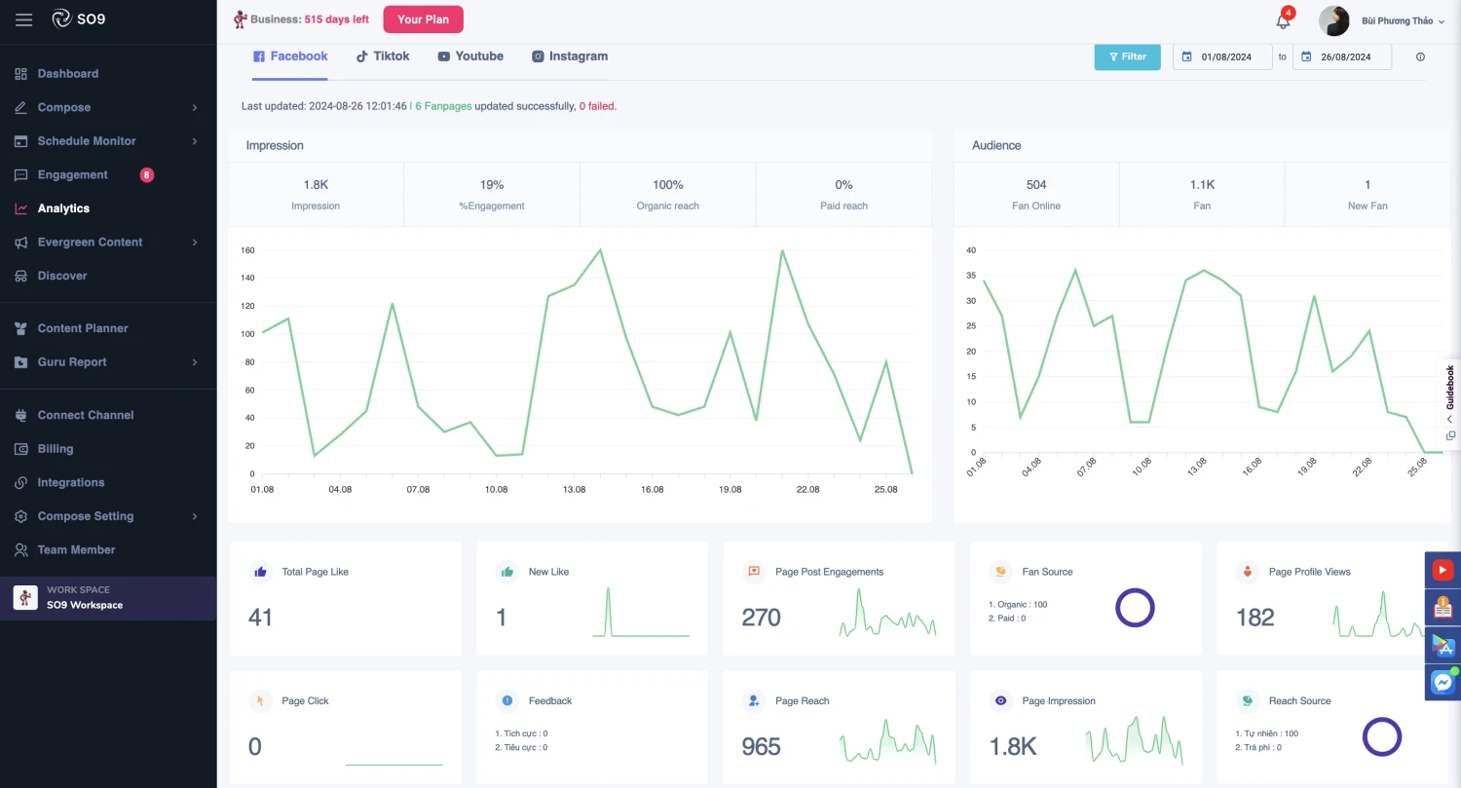This screenshot has width=1461, height=788.
Task: Click the New Like card icon
Action: pyautogui.click(x=507, y=572)
